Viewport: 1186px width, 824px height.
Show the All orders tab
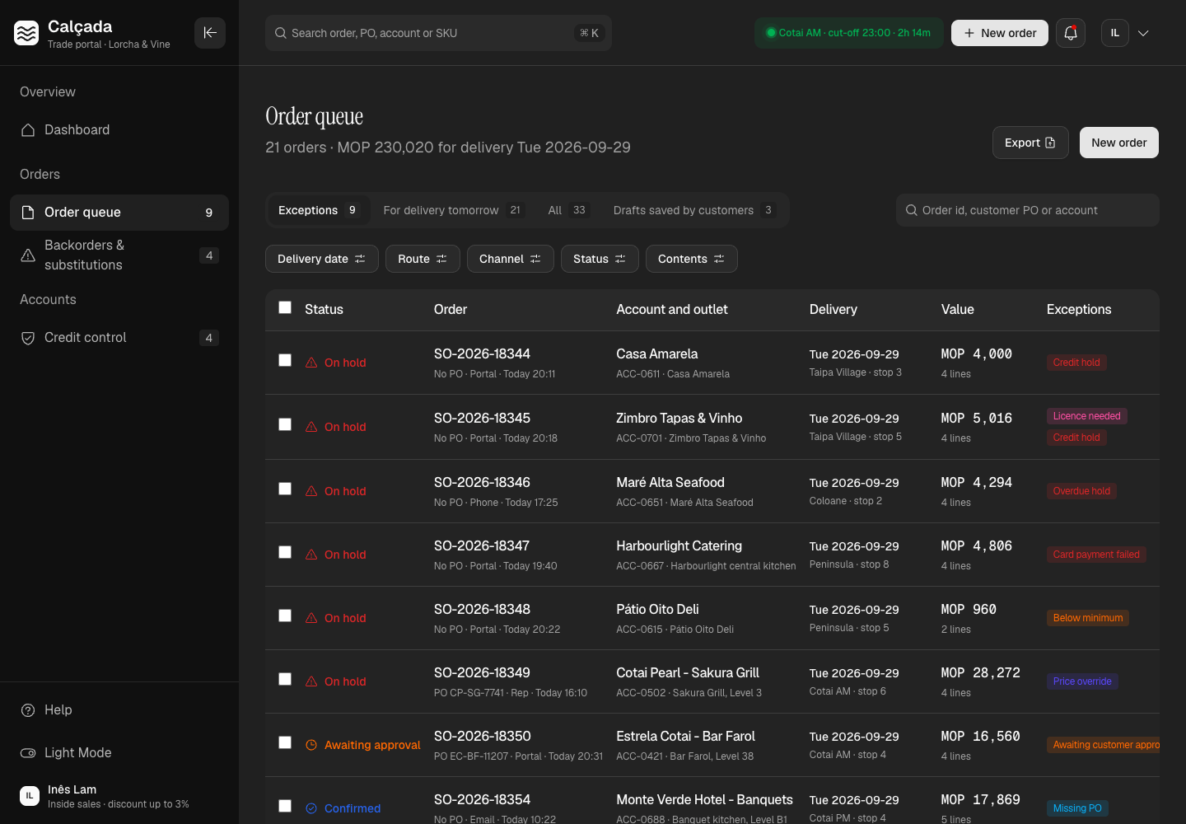(x=568, y=210)
